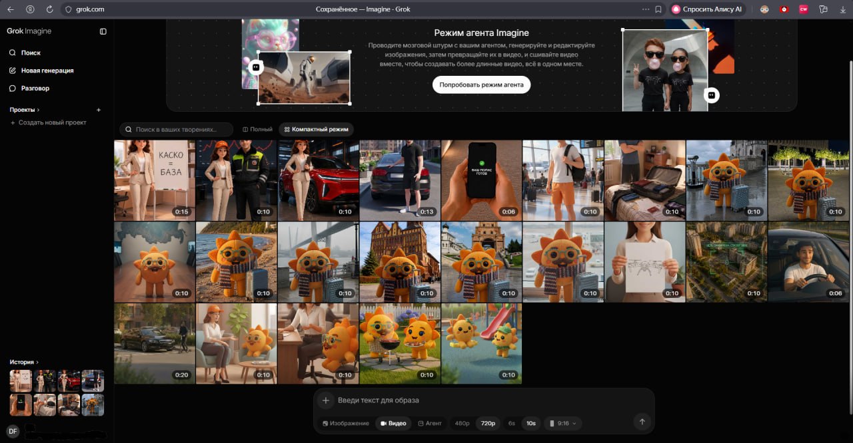Switch gallery to Полный view
Image resolution: width=853 pixels, height=443 pixels.
click(258, 129)
